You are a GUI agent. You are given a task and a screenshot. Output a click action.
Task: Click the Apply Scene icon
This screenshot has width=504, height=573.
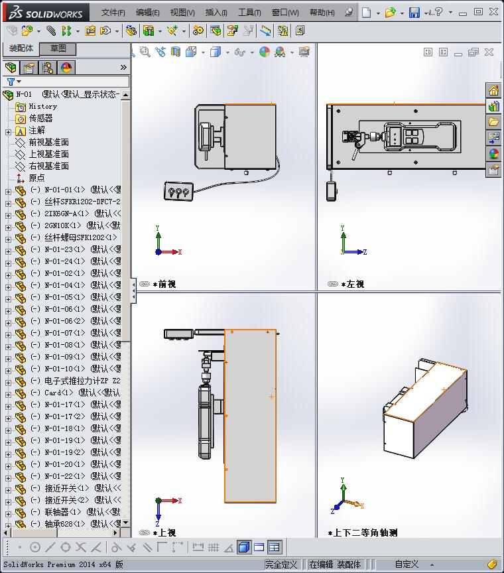click(281, 52)
